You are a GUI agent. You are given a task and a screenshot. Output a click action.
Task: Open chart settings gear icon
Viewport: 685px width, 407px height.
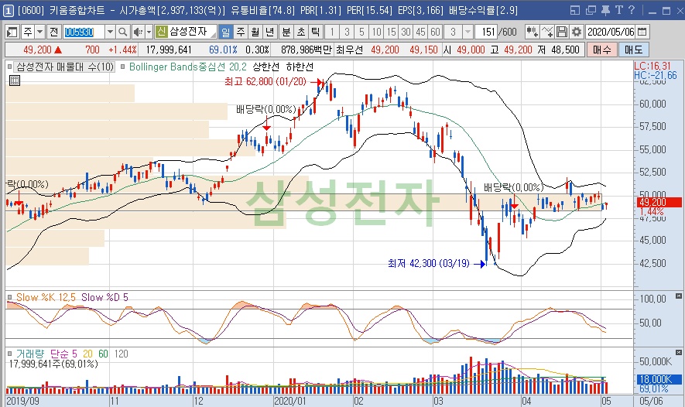577,32
